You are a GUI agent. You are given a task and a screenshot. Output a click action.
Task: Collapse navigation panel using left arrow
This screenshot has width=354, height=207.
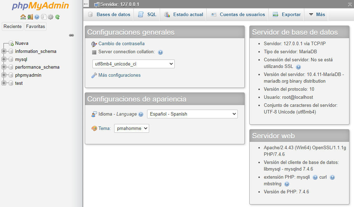point(86,4)
